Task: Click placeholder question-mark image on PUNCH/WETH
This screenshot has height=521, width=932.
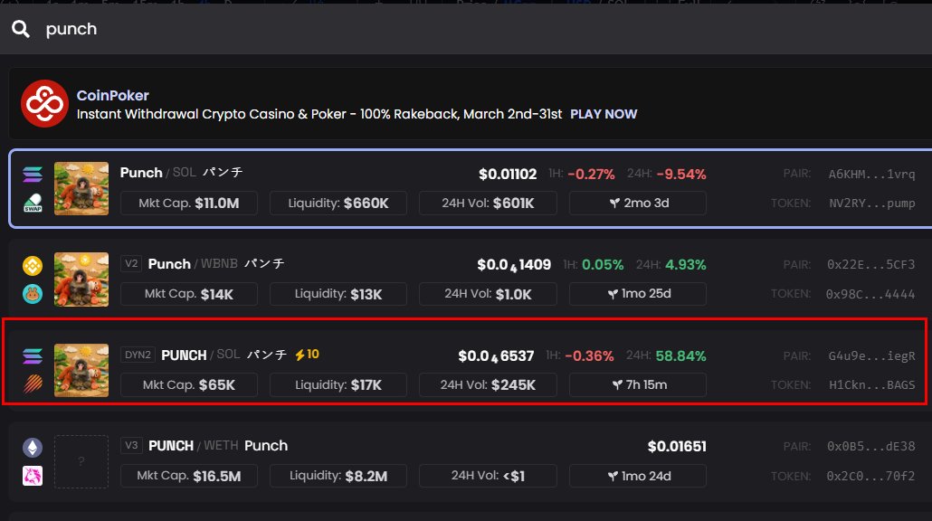Action: click(81, 461)
